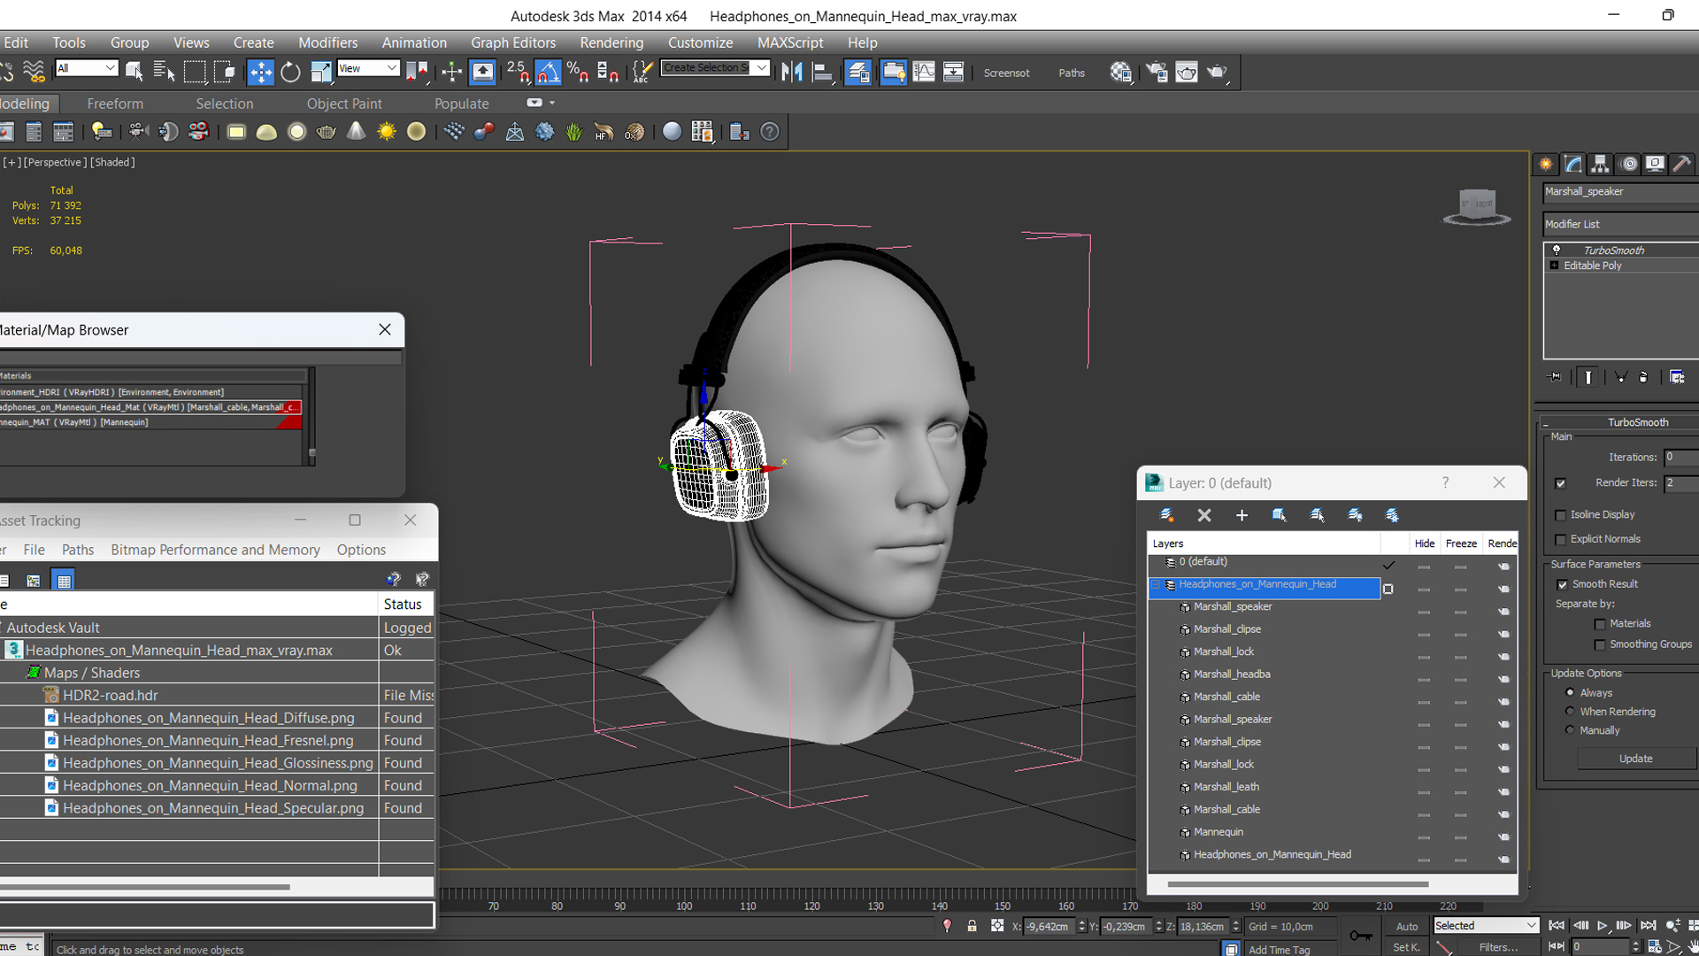1699x956 pixels.
Task: Open Render Setup teapot icon
Action: point(1157,72)
